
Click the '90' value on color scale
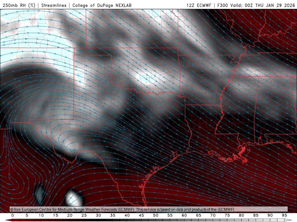(x=270, y=215)
